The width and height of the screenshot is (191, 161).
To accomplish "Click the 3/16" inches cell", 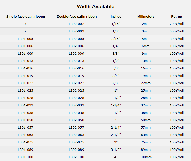I will coord(116,39).
